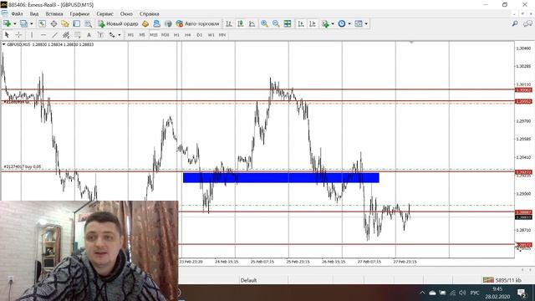Expand the Profiles dropdown arrow
The image size is (535, 301).
click(32, 24)
